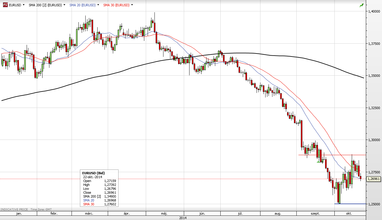Click the febr. month label
The width and height of the screenshot is (382, 220).
point(54,213)
